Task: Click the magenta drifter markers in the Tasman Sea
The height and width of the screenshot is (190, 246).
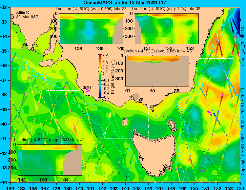Action: (210, 113)
